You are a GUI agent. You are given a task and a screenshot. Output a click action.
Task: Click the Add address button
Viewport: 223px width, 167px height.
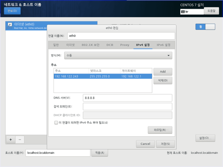click(163, 72)
